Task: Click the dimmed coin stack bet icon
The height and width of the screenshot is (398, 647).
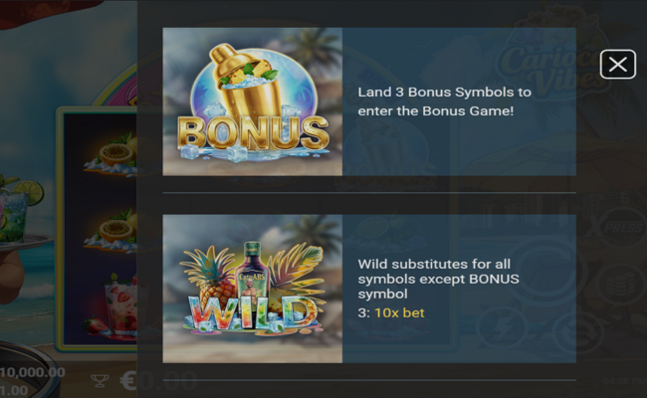Action: [621, 286]
